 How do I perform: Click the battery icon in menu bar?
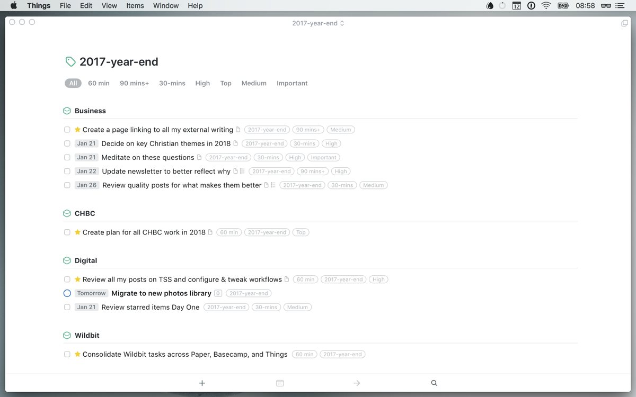563,6
